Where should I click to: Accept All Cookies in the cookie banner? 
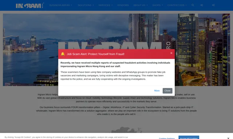(189, 138)
